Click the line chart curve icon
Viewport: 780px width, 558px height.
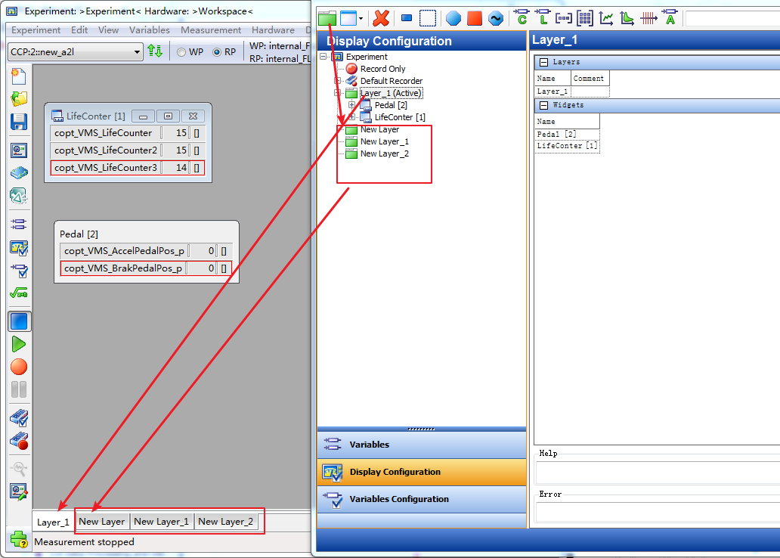point(606,18)
